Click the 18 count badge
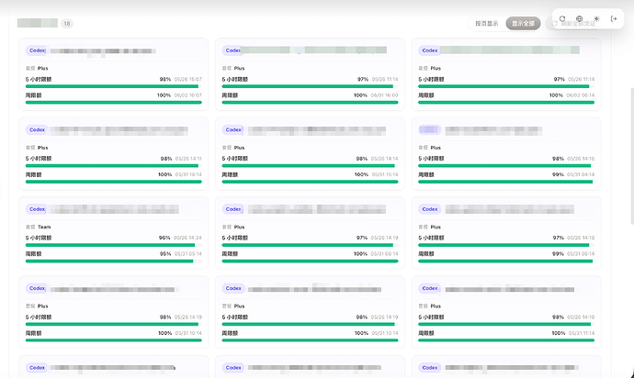Screen dimensions: 634x378 pos(67,24)
